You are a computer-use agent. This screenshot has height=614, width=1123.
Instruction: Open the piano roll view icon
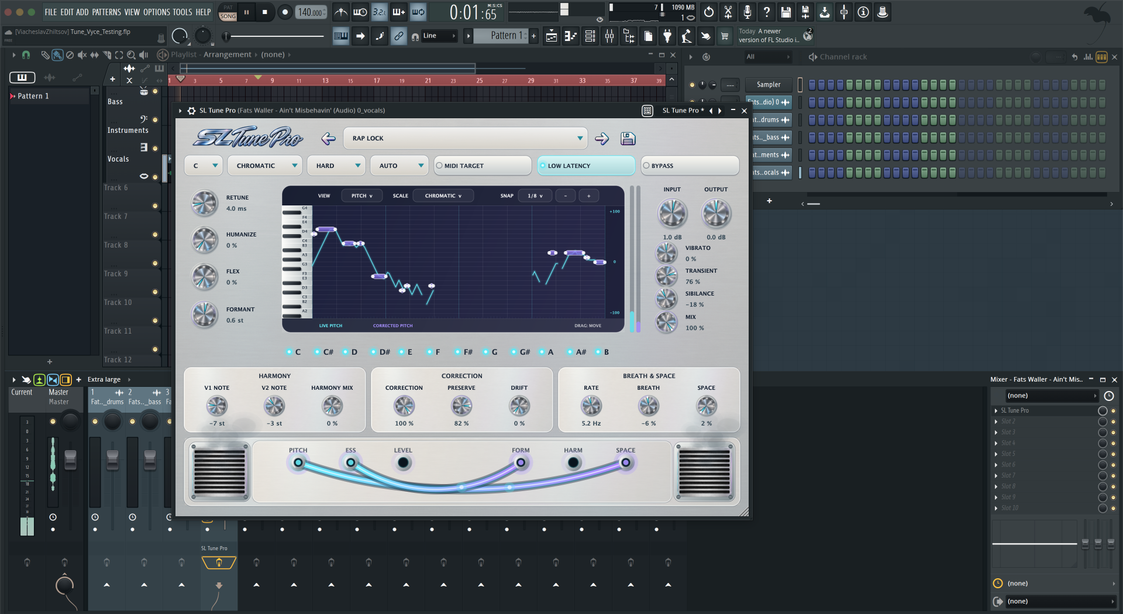click(571, 36)
